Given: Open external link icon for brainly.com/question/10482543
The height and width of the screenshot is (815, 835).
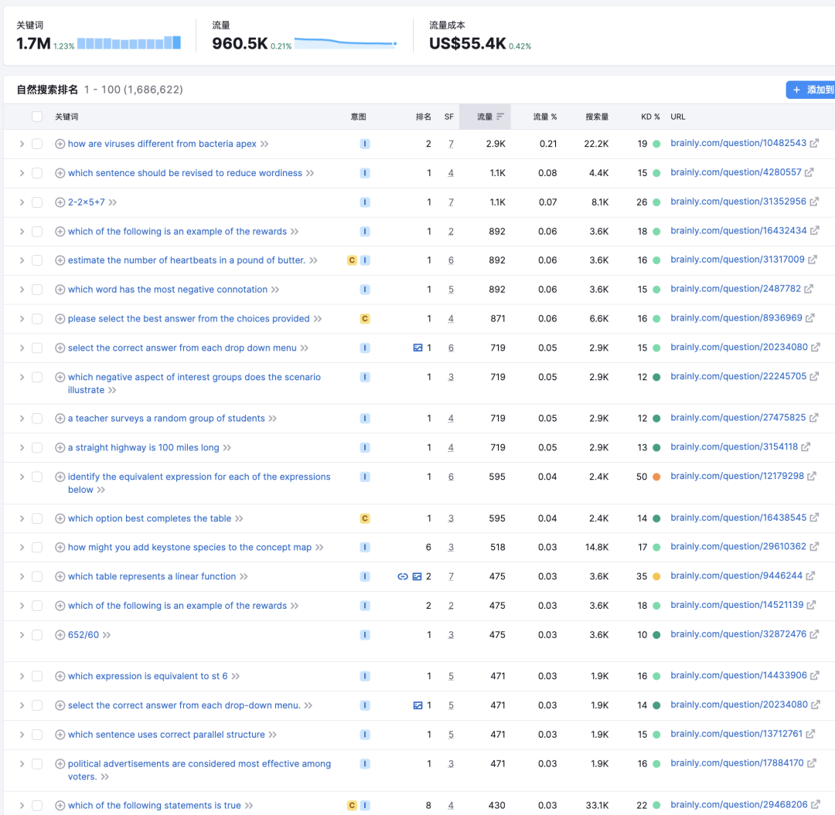Looking at the screenshot, I should click(x=814, y=144).
